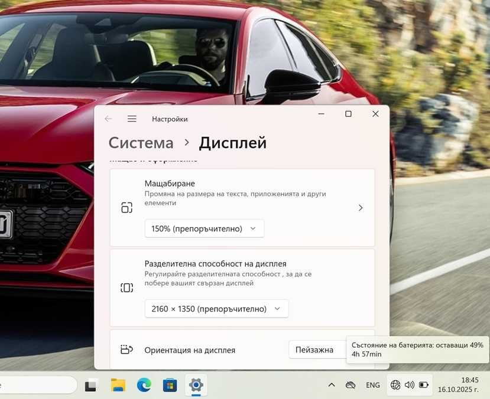Go back using the Settings back arrow
Viewport: 490px width, 399px height.
tap(108, 119)
